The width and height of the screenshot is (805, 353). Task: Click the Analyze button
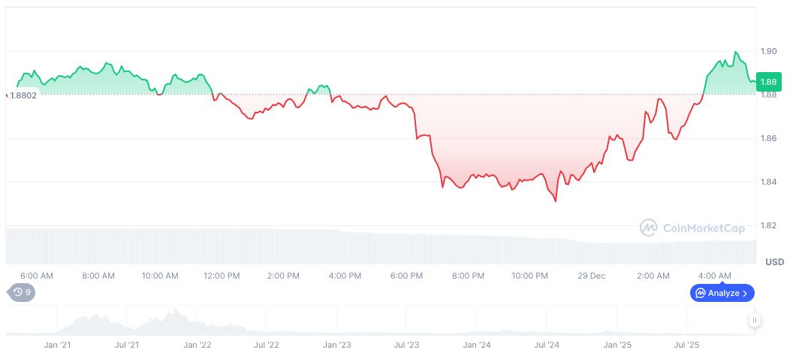point(722,293)
